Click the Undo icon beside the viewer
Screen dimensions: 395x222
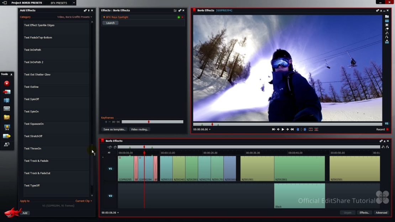pyautogui.click(x=387, y=33)
